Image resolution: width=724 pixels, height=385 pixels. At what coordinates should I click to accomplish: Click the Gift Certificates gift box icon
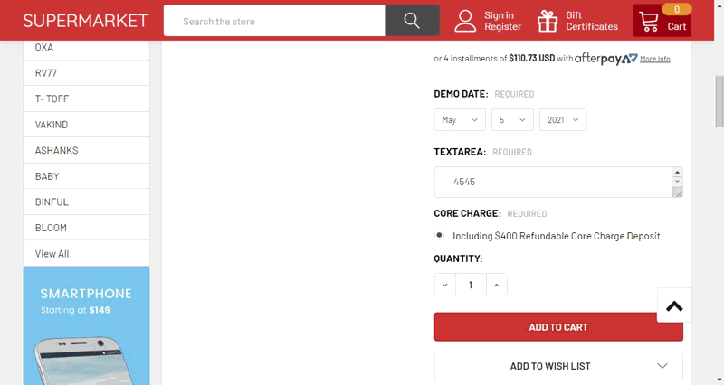(548, 21)
